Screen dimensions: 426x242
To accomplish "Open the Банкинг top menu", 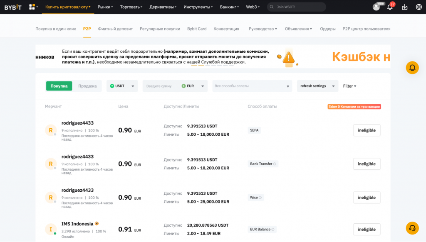I will [x=229, y=7].
